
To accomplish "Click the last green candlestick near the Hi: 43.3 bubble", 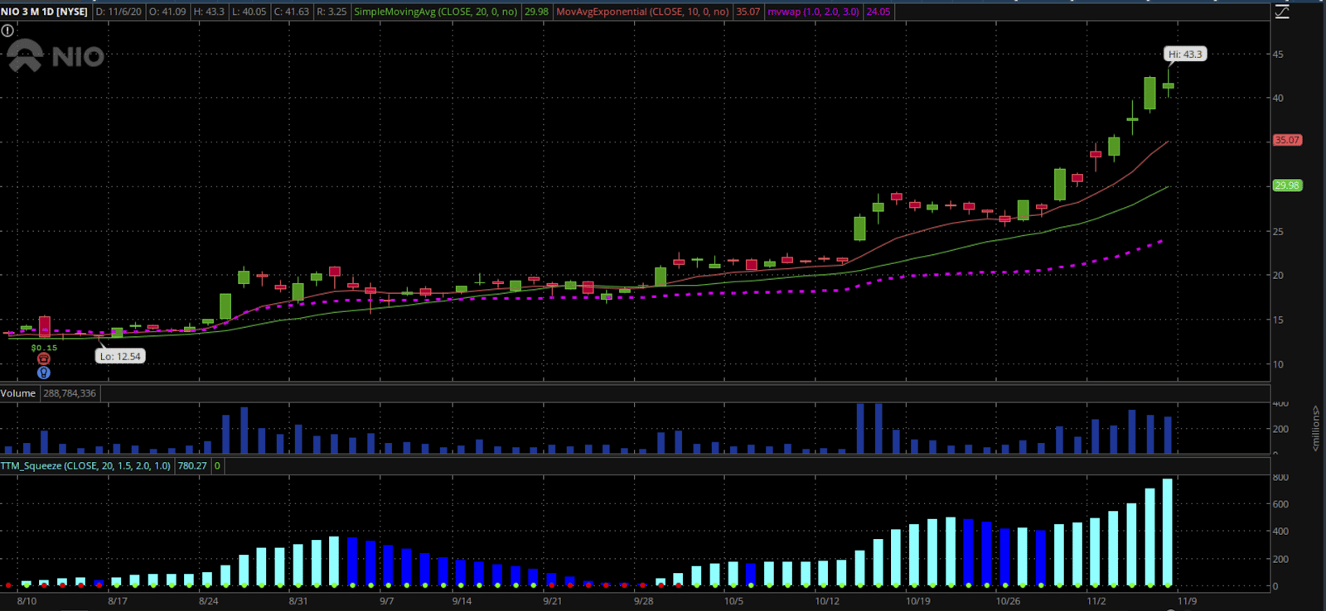I will point(1169,85).
